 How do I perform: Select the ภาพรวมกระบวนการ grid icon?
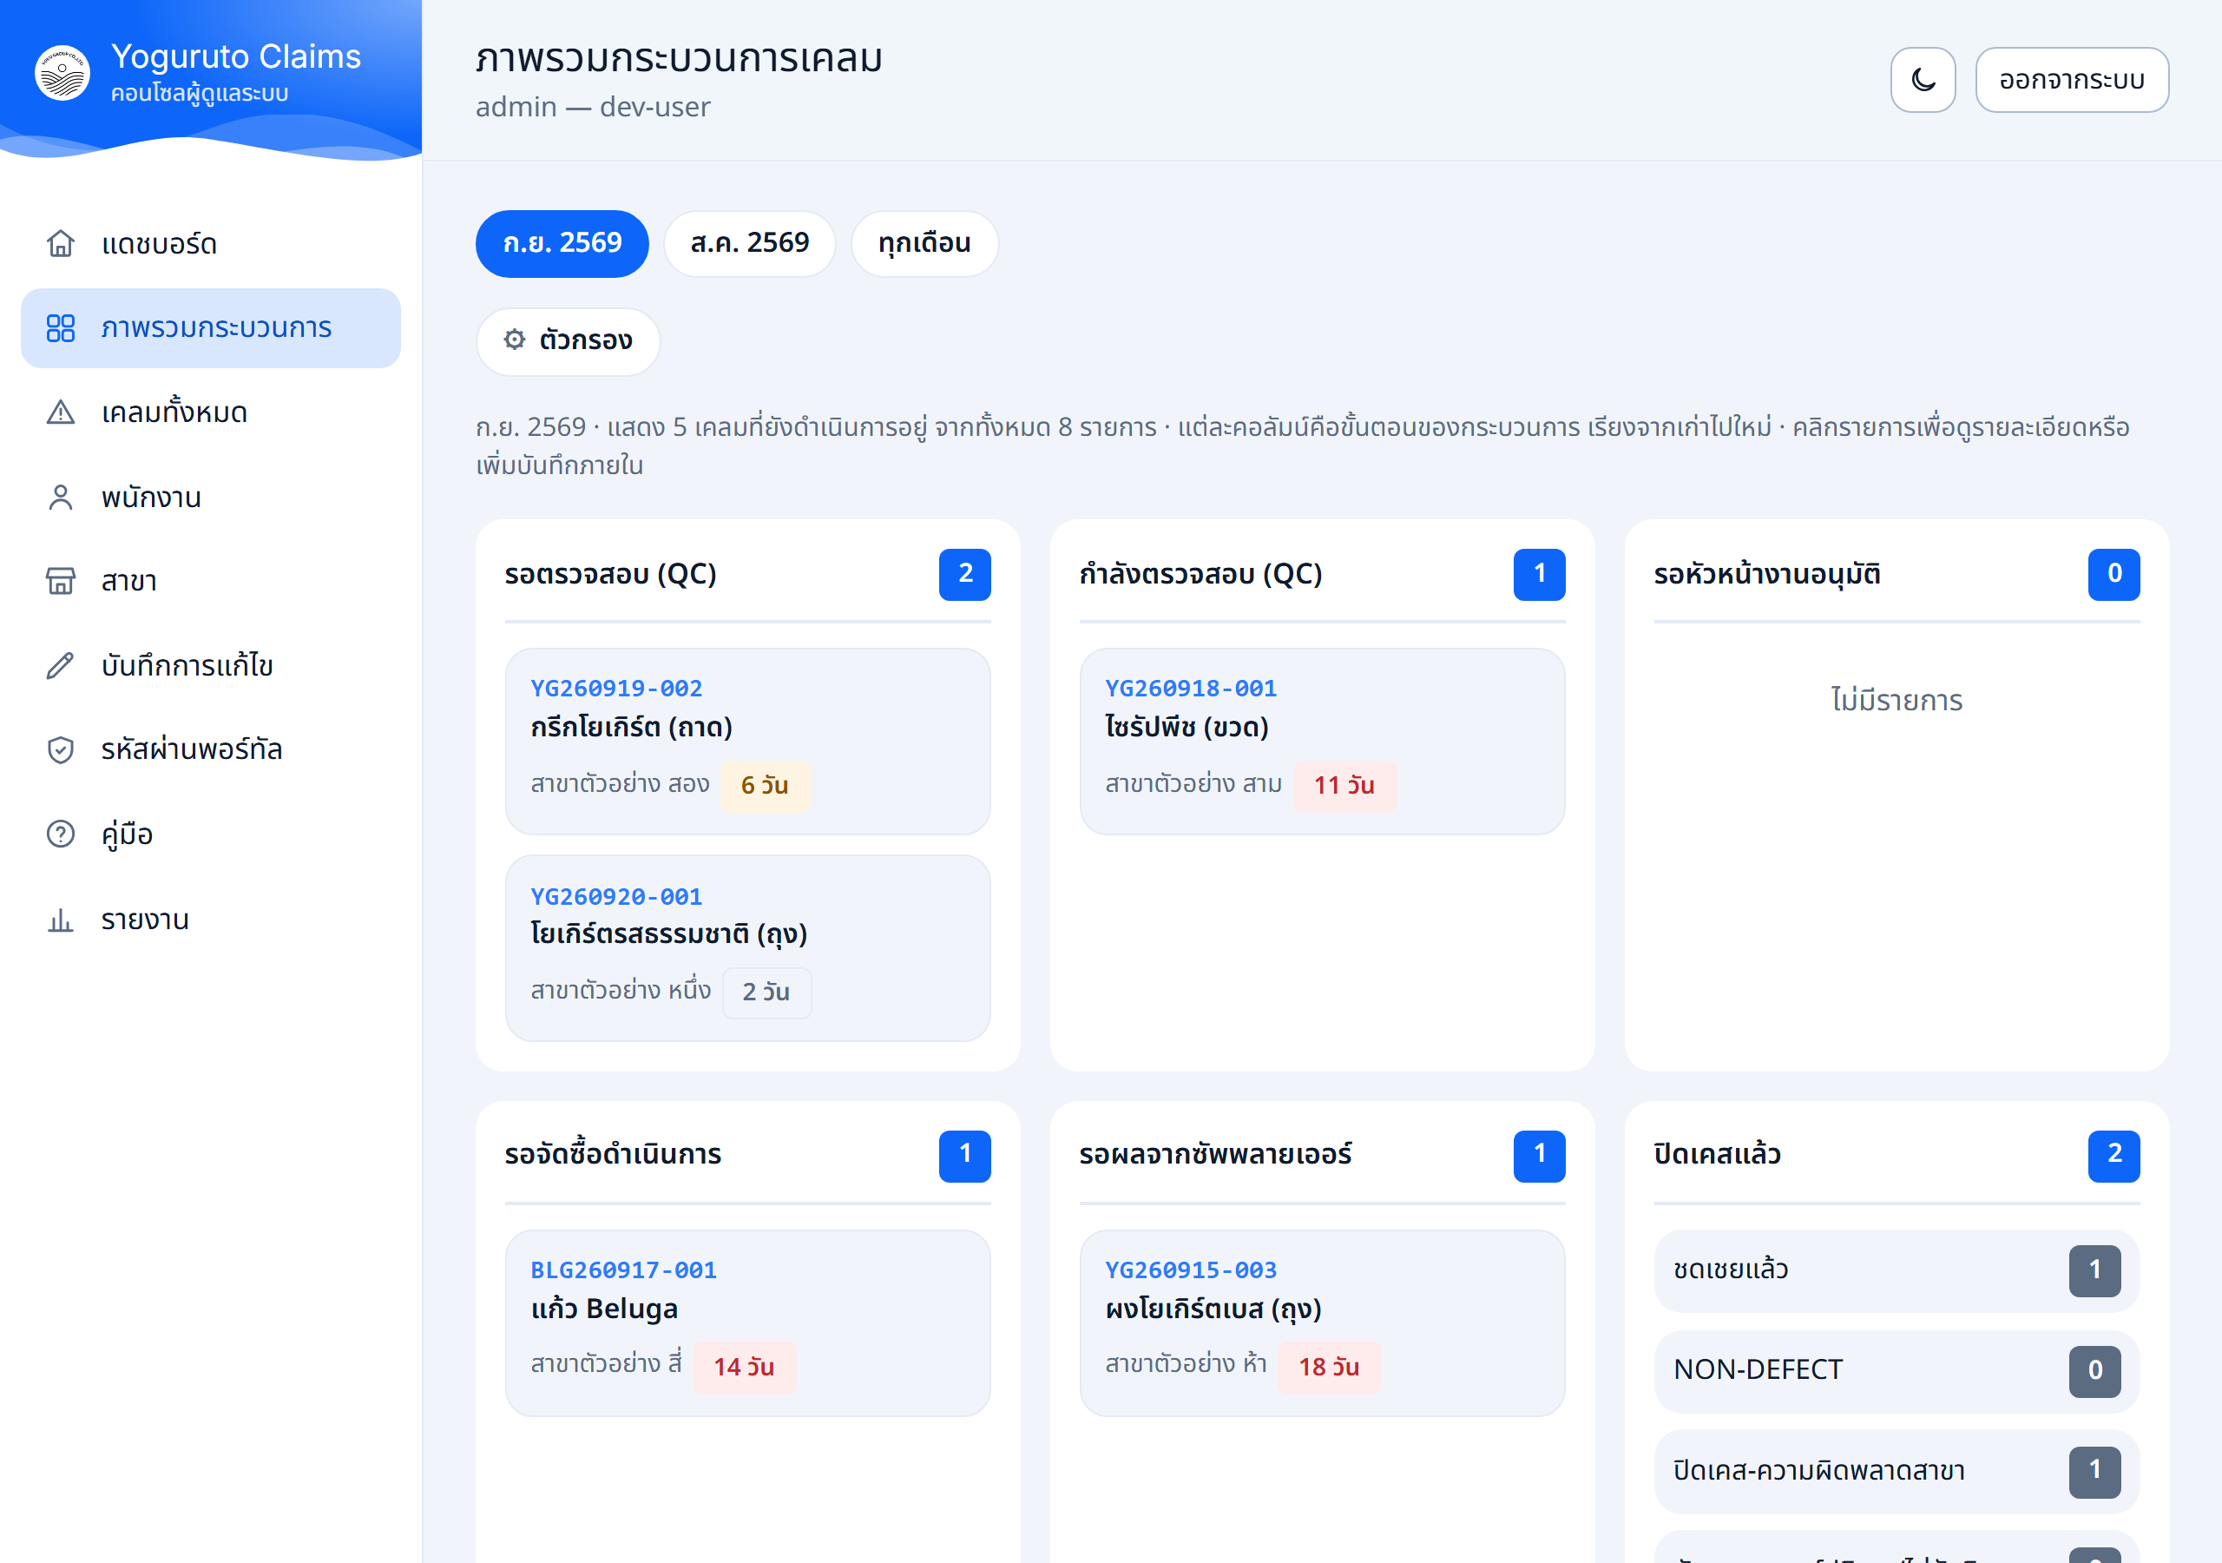[x=60, y=328]
